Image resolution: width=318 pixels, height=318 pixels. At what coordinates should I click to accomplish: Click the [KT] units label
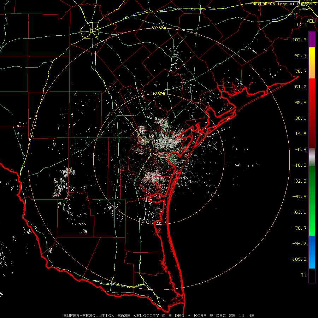(302, 24)
